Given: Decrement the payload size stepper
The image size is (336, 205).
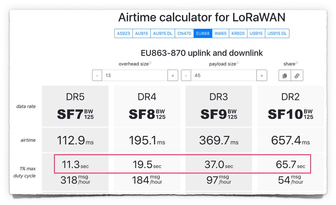Looking at the screenshot, I should click(x=186, y=75).
